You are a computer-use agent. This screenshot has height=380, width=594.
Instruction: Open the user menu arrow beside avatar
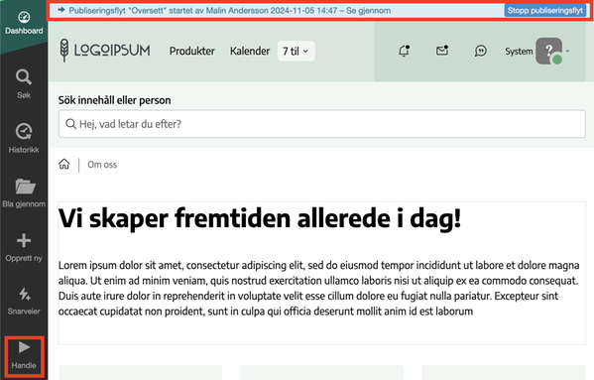567,51
